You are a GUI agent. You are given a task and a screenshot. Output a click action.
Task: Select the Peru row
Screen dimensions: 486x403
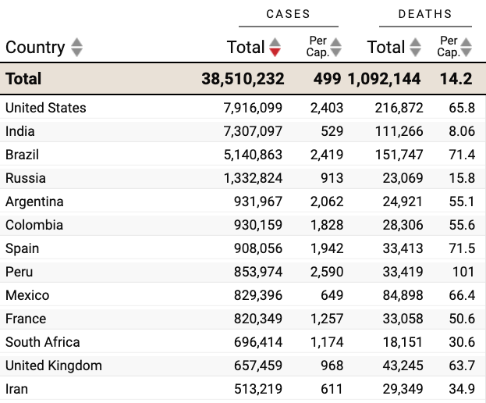point(20,272)
